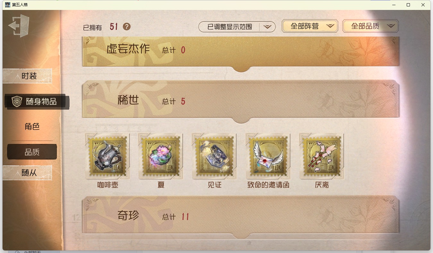
Task: Open the 已调整显示范围 dropdown
Action: (237, 27)
